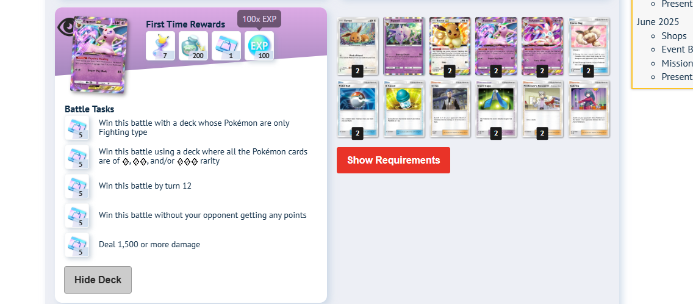Image resolution: width=693 pixels, height=304 pixels.
Task: Click the shop ticket reward showing 1
Action: pyautogui.click(x=226, y=46)
